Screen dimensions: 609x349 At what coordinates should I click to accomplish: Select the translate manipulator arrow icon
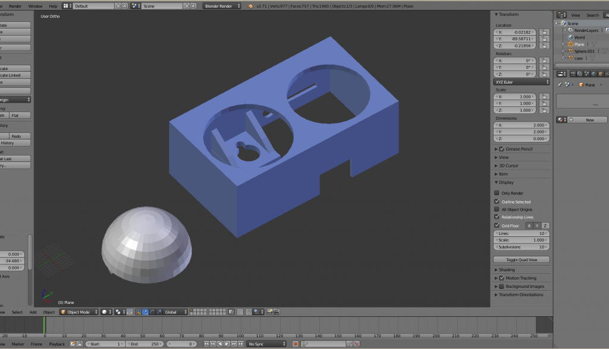click(x=145, y=312)
